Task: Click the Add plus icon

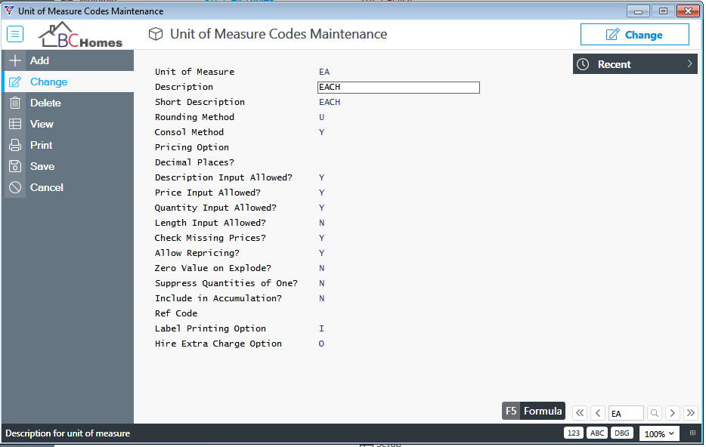Action: 15,60
